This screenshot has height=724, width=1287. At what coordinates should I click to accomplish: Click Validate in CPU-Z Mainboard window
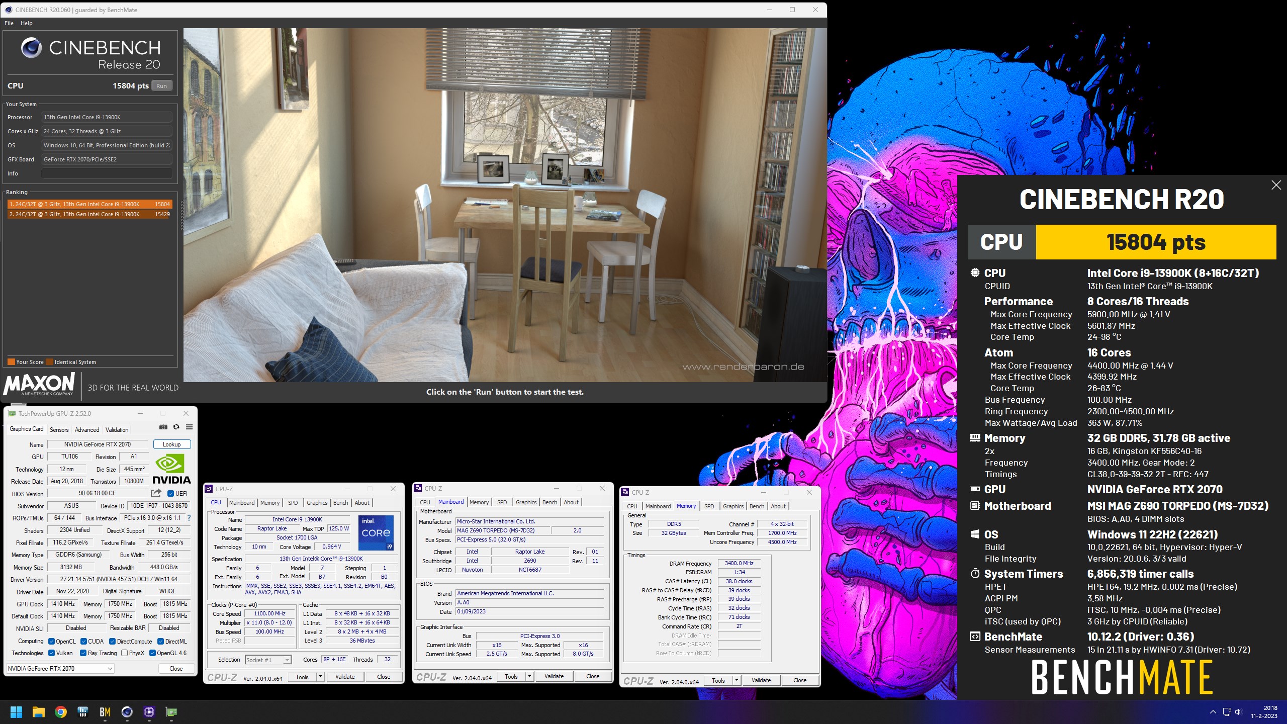[x=554, y=676]
